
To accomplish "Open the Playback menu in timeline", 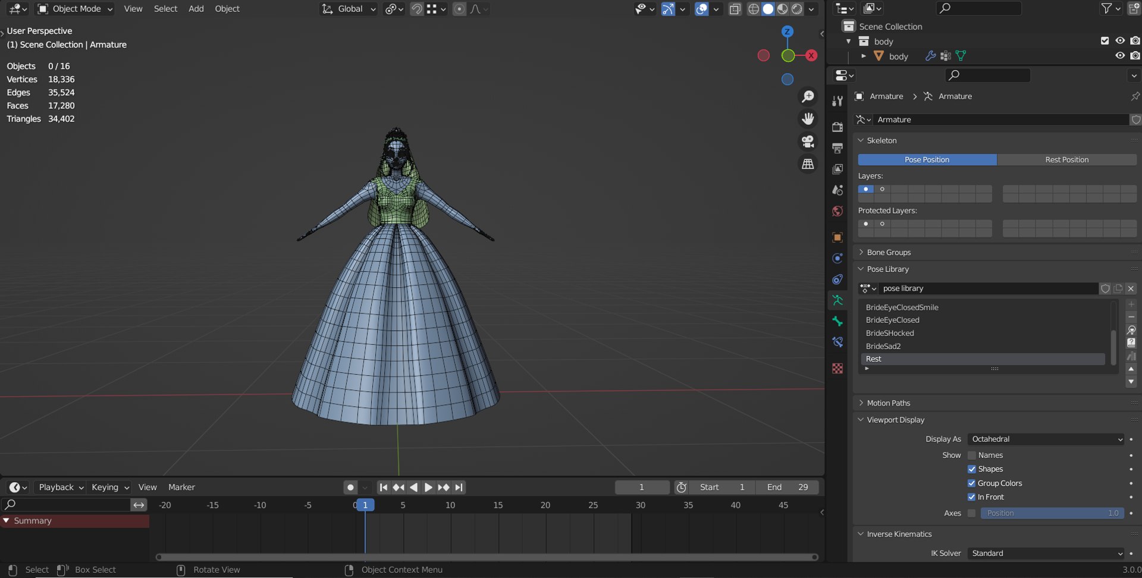I will point(61,488).
